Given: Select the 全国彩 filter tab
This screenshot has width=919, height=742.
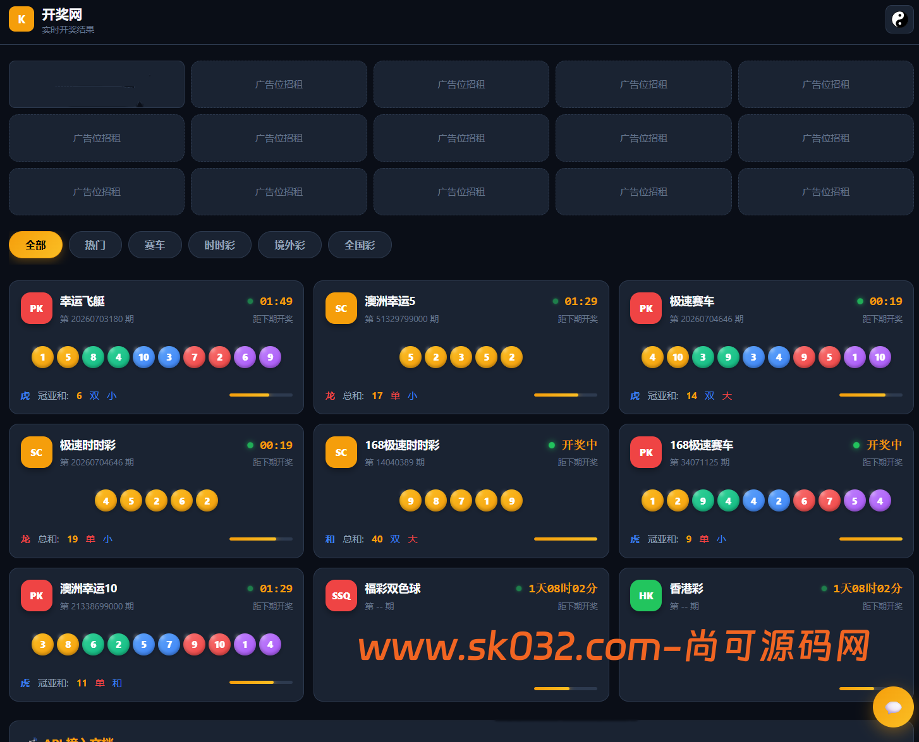Looking at the screenshot, I should 360,245.
